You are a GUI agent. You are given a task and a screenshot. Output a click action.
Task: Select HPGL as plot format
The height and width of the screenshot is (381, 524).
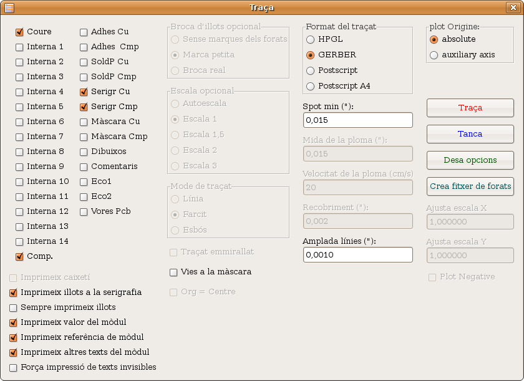[x=311, y=39]
